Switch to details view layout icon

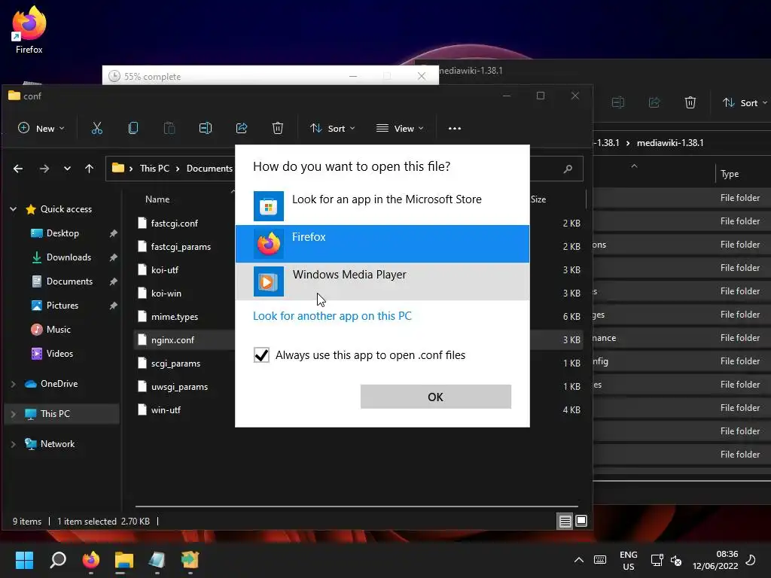[x=565, y=521]
